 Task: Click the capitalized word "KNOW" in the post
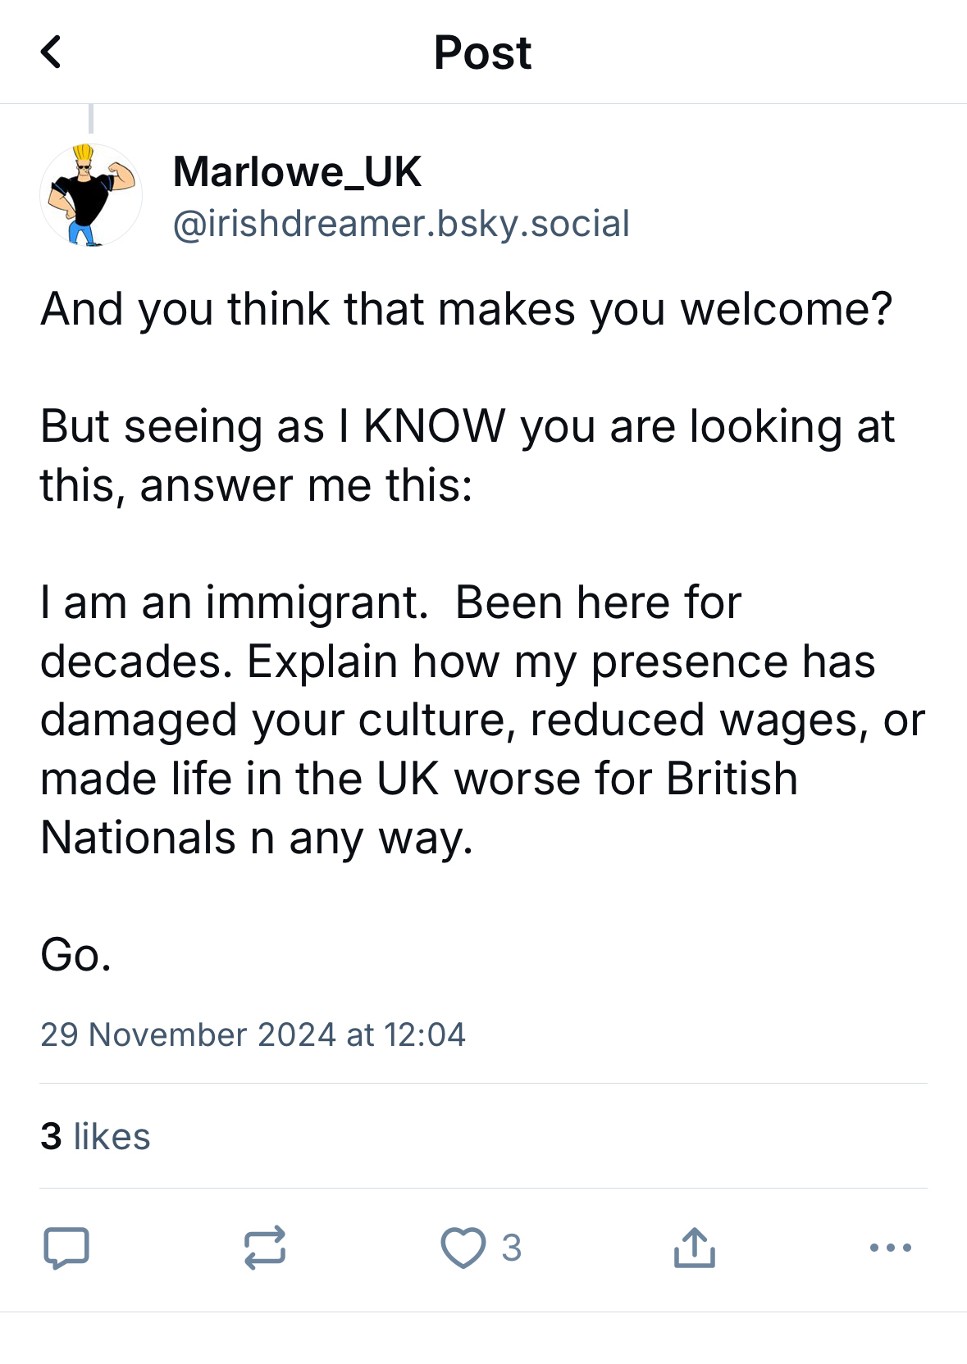[x=434, y=426]
